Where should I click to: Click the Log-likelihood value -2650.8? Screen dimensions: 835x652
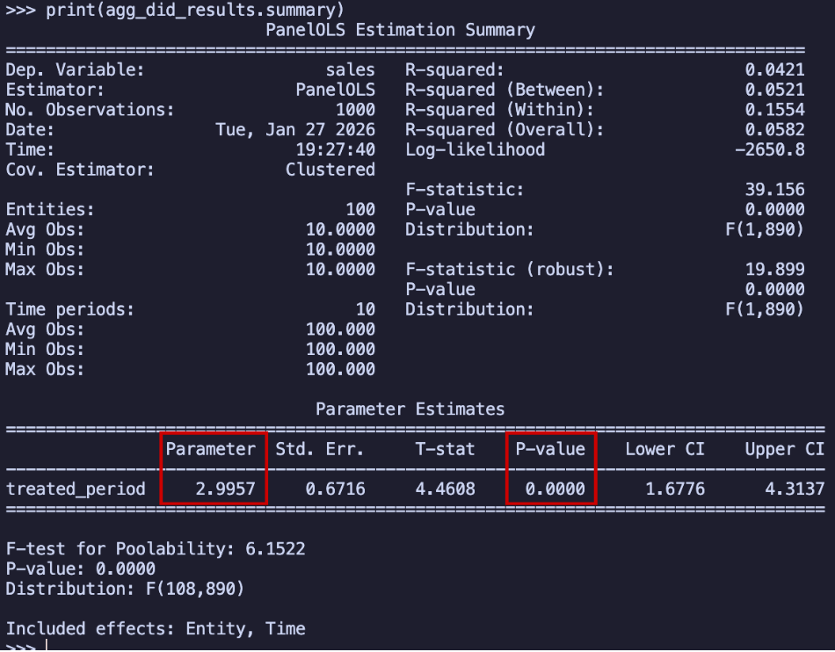point(769,149)
